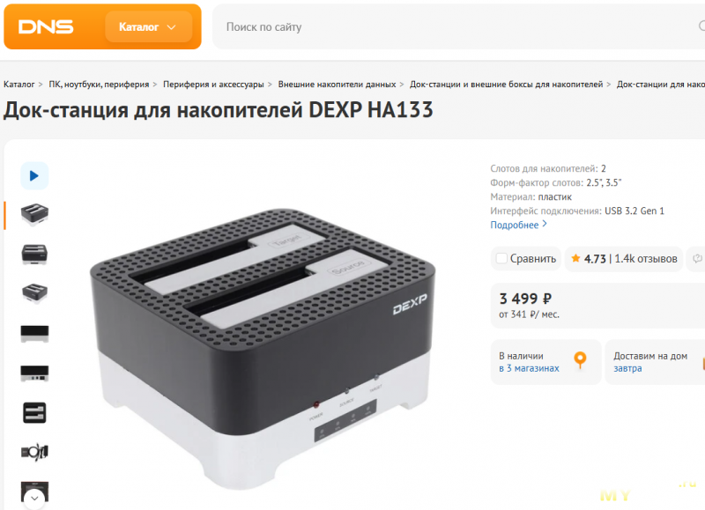705x510 pixels.
Task: Click the orange map pin icon
Action: pyautogui.click(x=580, y=360)
